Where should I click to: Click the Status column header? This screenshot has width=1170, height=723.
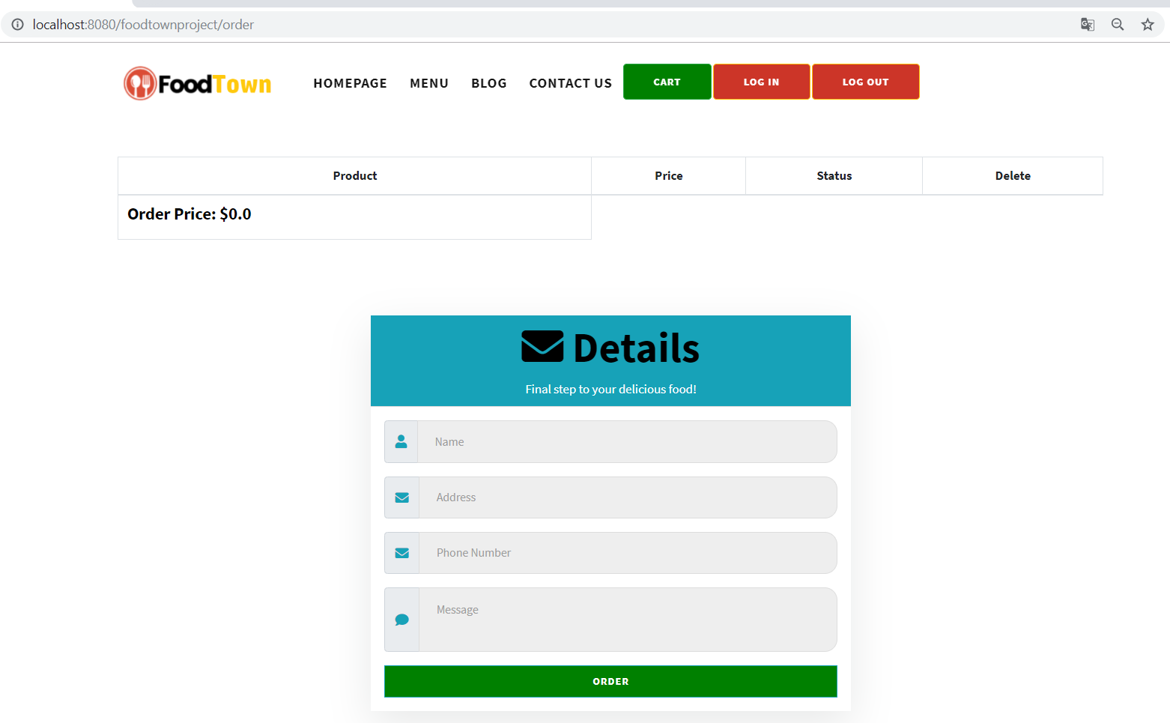834,176
